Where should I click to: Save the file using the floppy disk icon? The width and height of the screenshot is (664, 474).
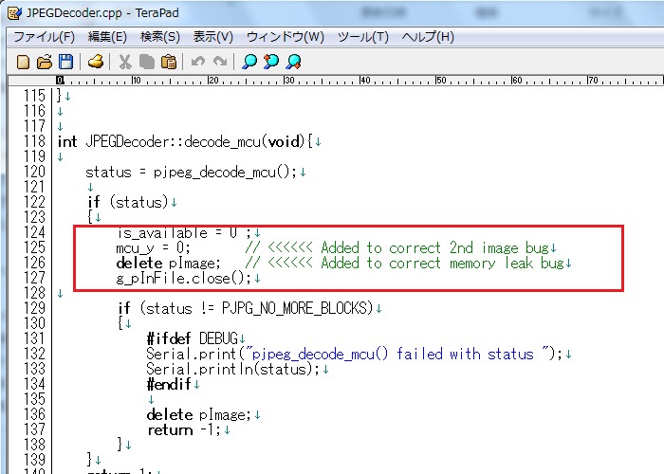[x=65, y=62]
